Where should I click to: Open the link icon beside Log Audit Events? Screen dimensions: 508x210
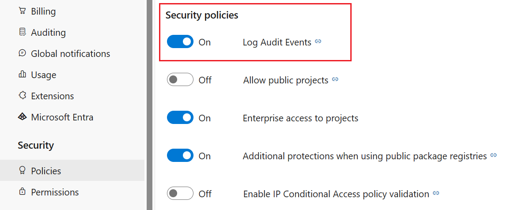[x=318, y=42]
